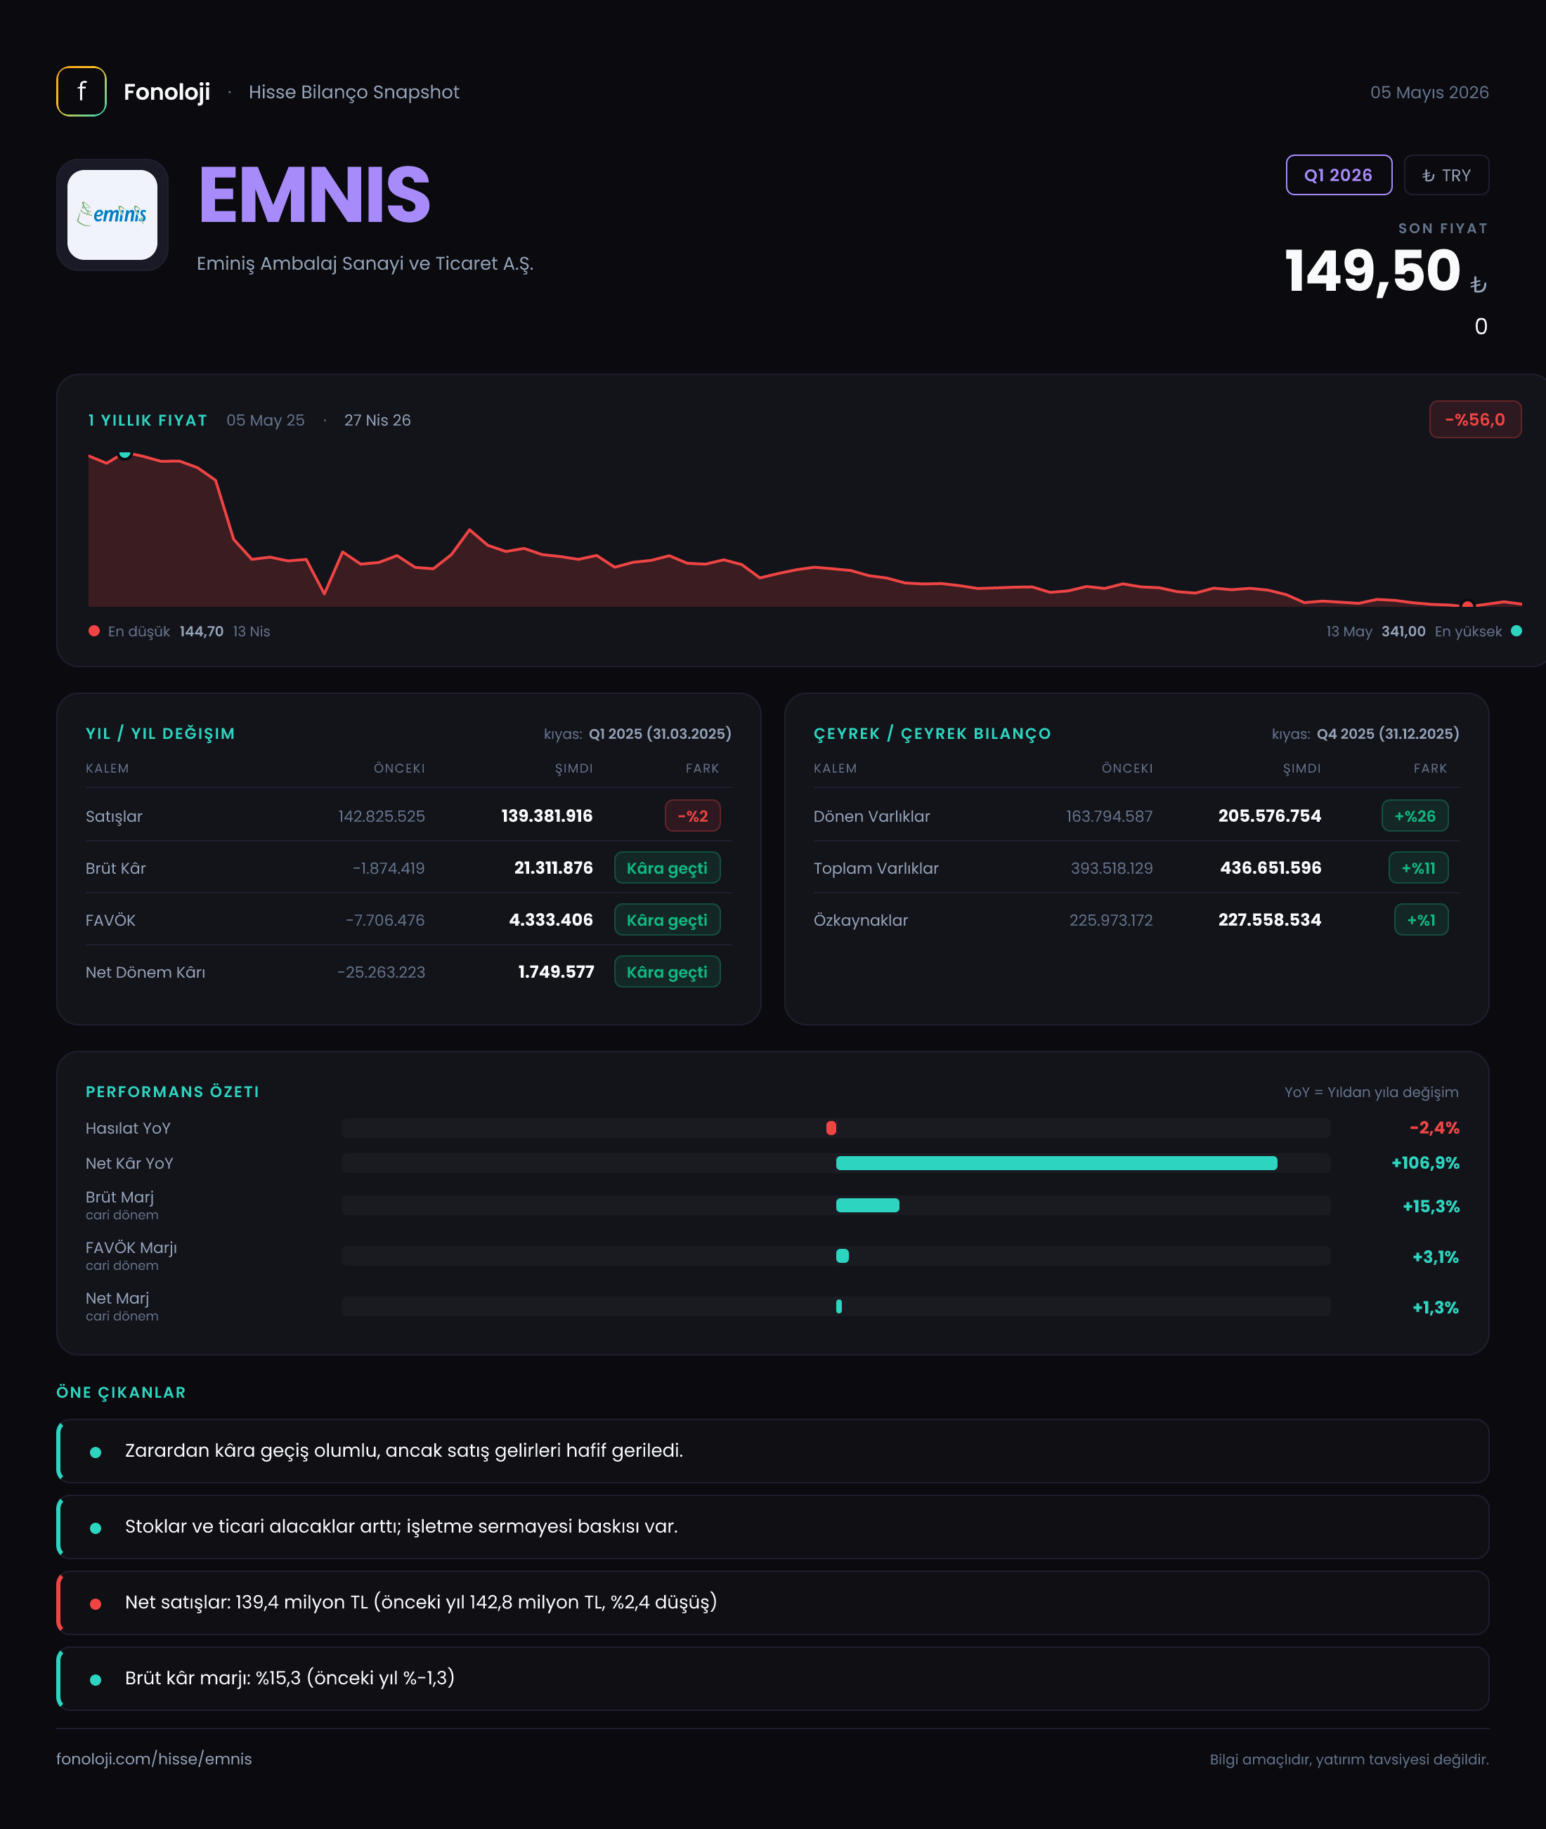Click the 'ÖNE ÇIKANLAR' section heading
This screenshot has width=1546, height=1829.
(x=121, y=1393)
